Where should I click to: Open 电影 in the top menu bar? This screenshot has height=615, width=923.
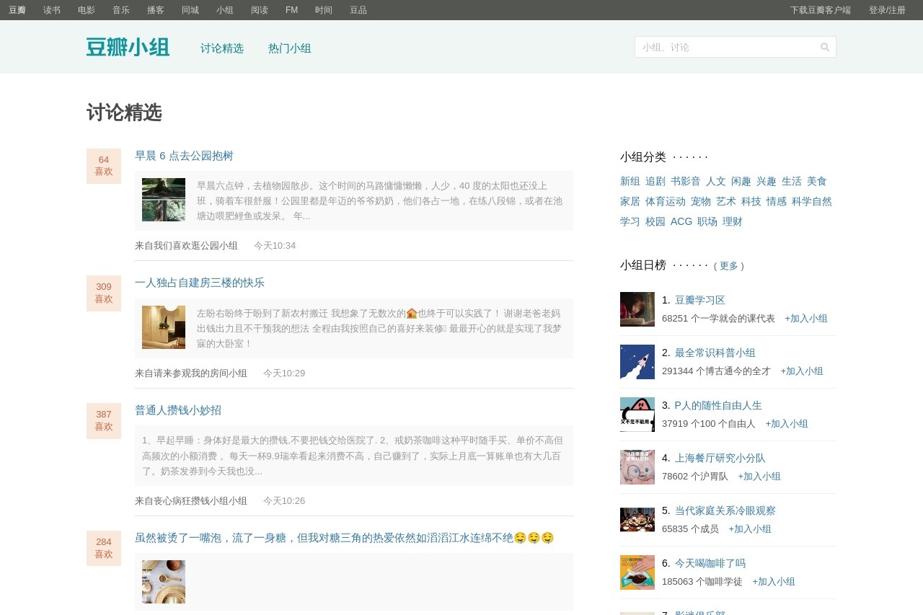click(x=87, y=10)
